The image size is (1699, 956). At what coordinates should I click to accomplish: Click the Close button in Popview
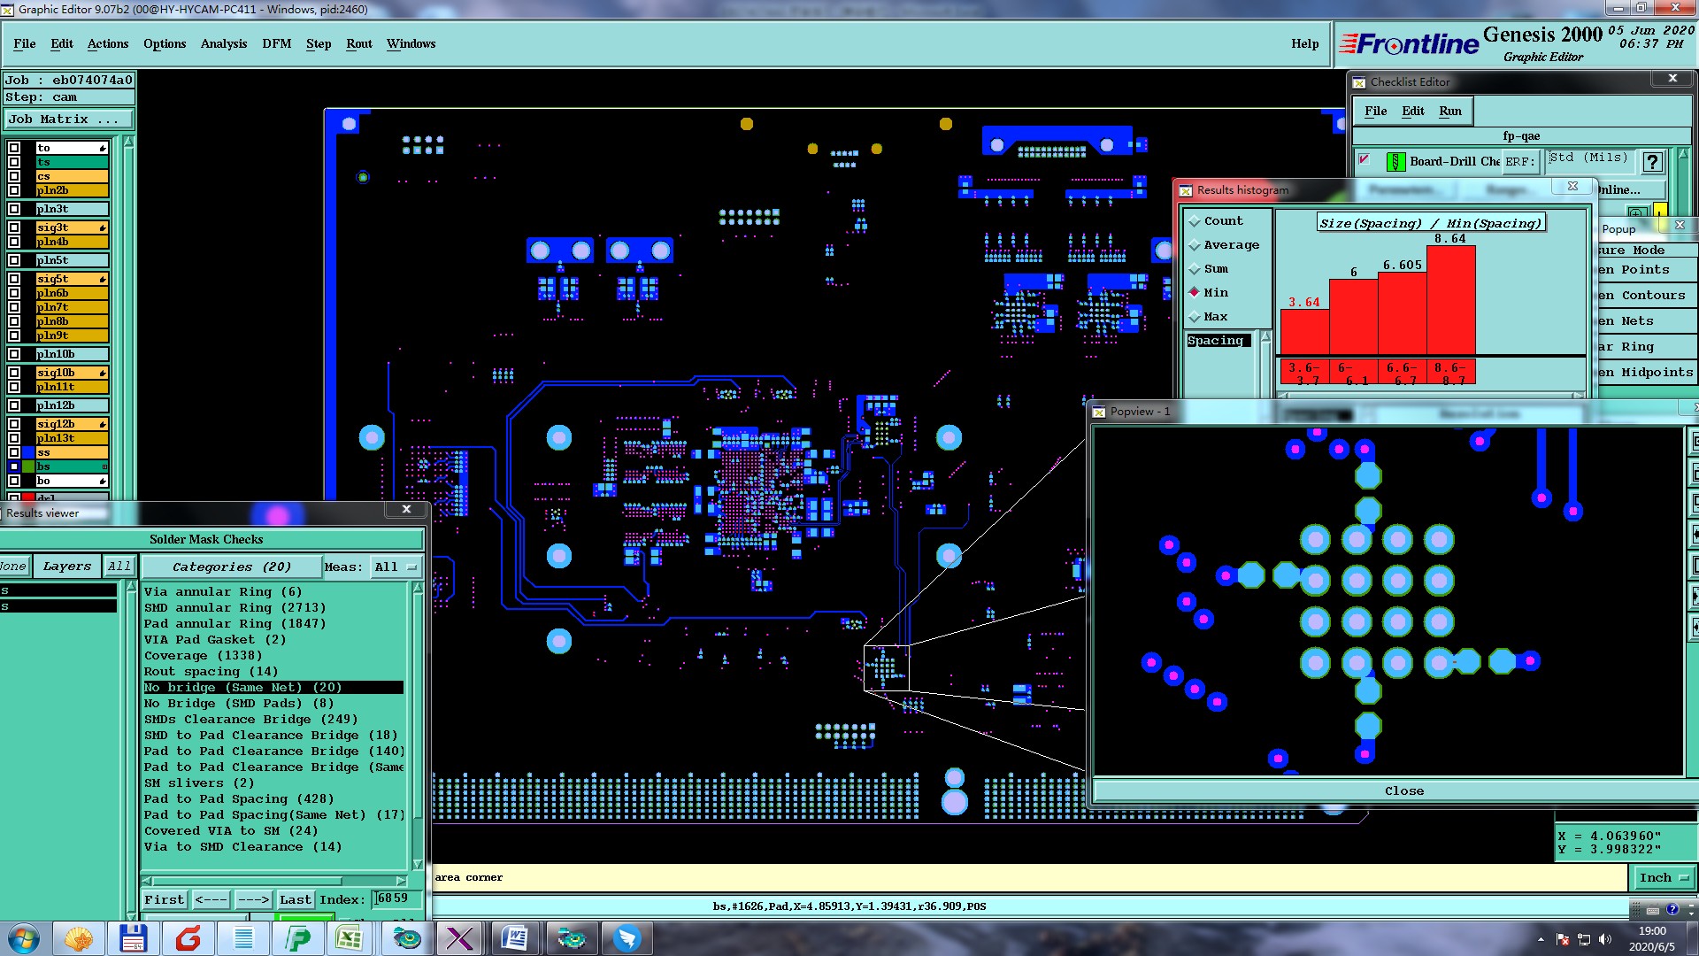click(1403, 790)
